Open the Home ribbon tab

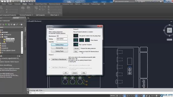(x=4, y=4)
